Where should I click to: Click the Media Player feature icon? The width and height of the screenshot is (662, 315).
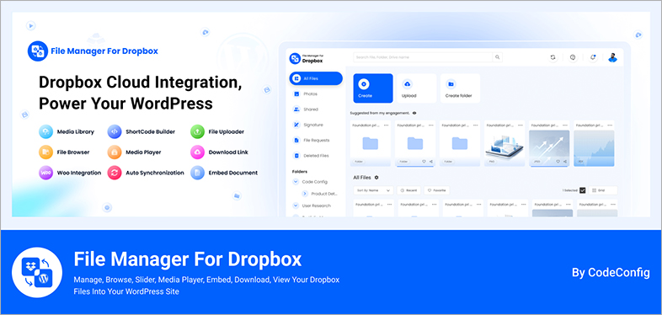pos(115,152)
